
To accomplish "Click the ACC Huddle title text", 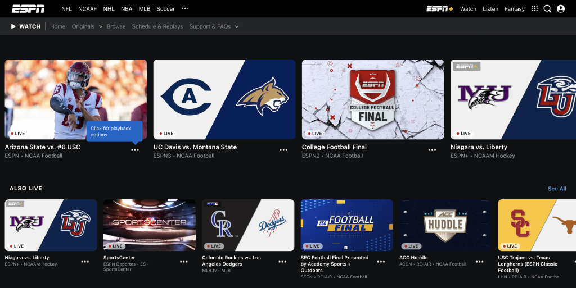I will (413, 258).
